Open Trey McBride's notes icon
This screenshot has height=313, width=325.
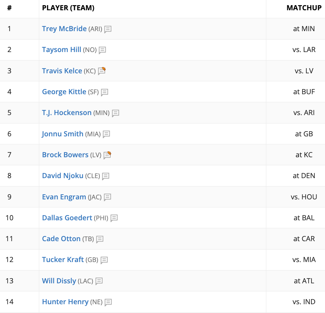point(108,29)
